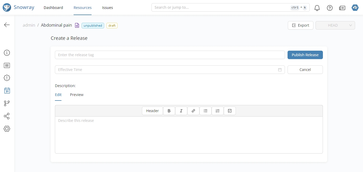Go to the Issues menu
The width and height of the screenshot is (363, 172).
pos(107,8)
